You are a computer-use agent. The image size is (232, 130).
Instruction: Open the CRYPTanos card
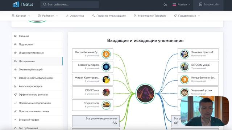(92, 92)
